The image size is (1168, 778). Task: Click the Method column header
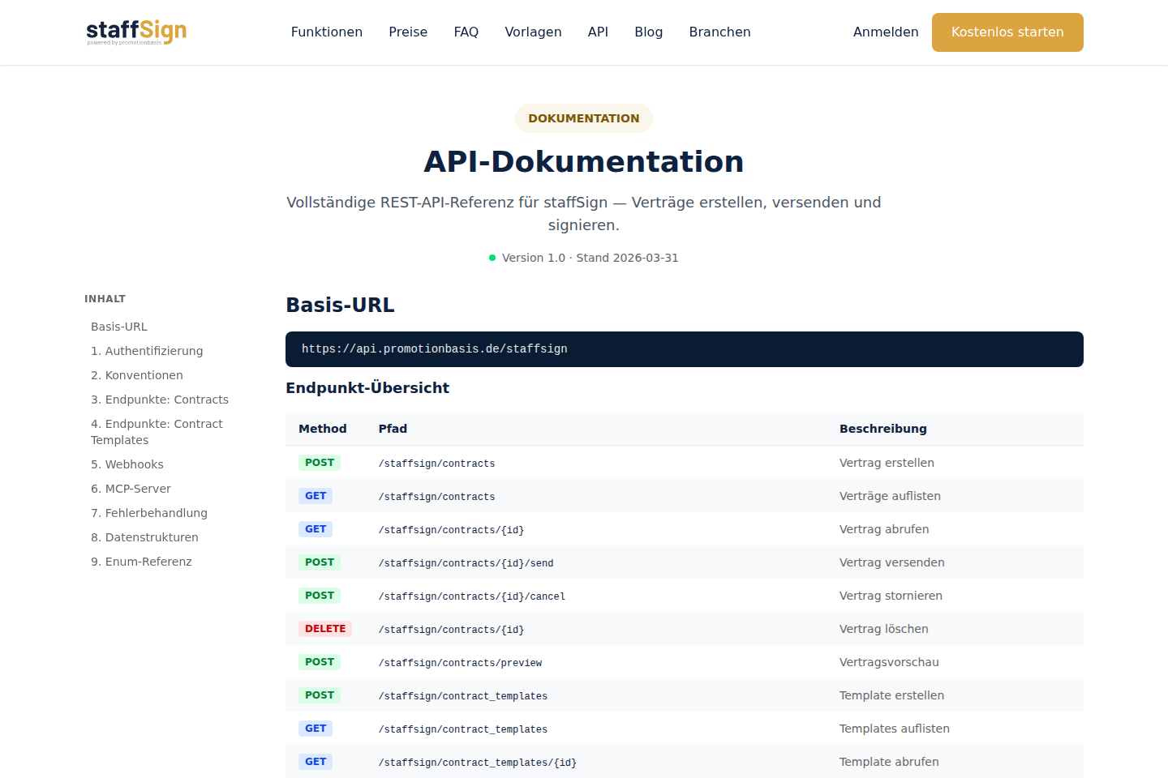(x=323, y=429)
